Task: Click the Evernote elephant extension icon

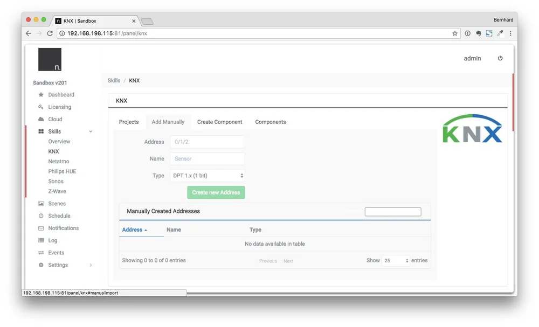Action: click(x=478, y=33)
